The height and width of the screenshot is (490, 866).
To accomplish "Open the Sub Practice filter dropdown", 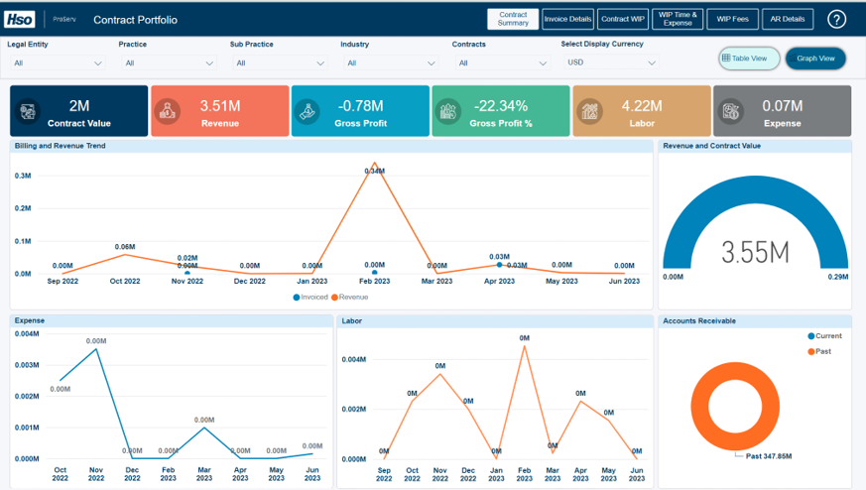I will [279, 62].
